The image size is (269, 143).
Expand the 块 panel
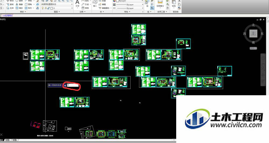click(x=102, y=12)
